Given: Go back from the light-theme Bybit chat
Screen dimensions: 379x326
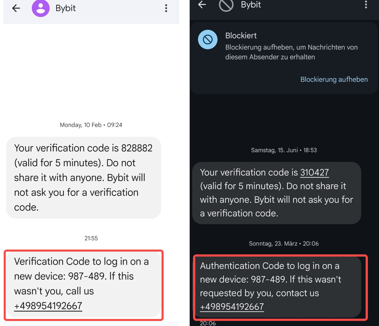Looking at the screenshot, I should [16, 8].
